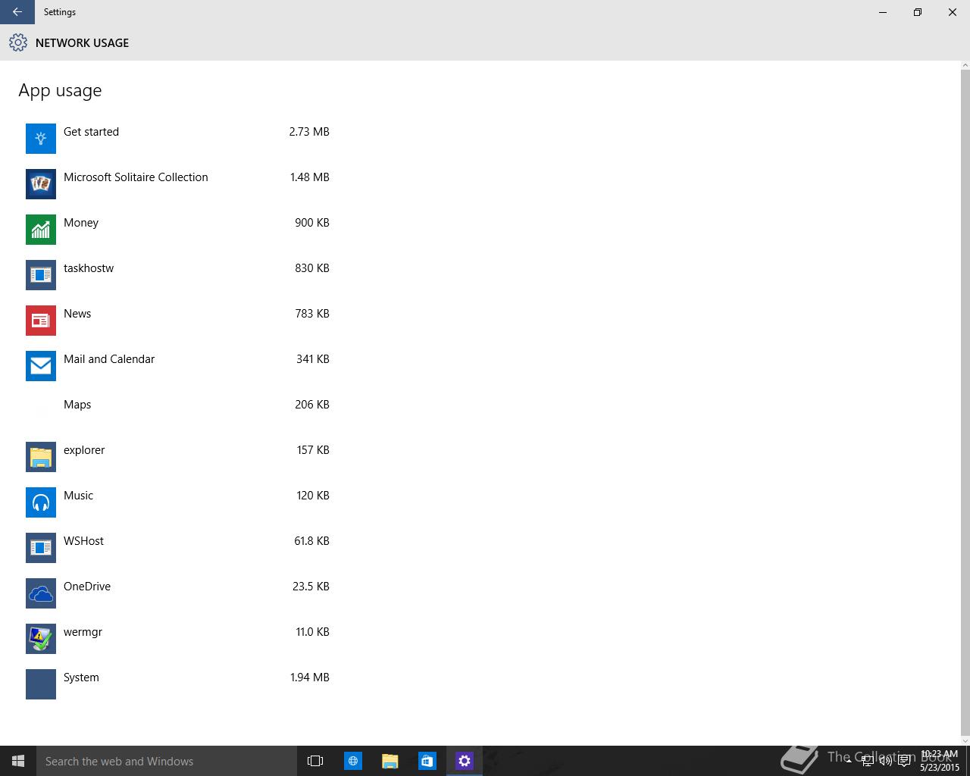Click the 830 KB usage value
This screenshot has height=776, width=970.
coord(312,268)
